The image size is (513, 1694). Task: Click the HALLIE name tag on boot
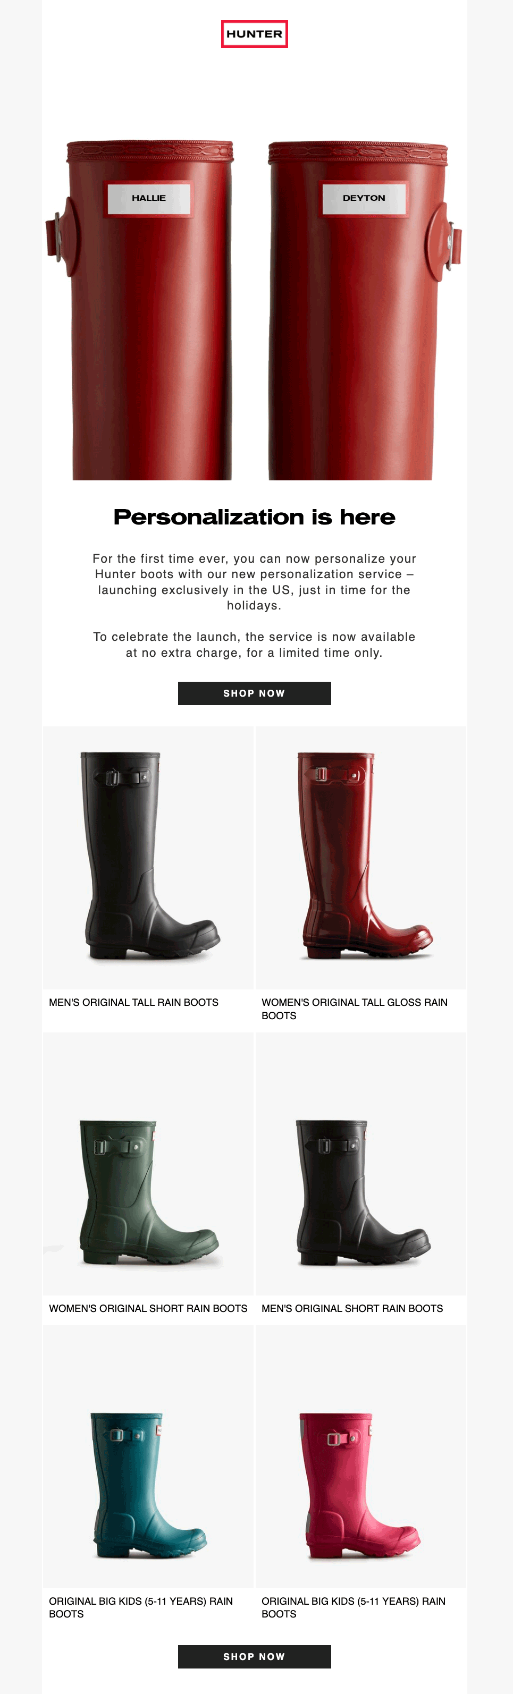click(x=149, y=198)
